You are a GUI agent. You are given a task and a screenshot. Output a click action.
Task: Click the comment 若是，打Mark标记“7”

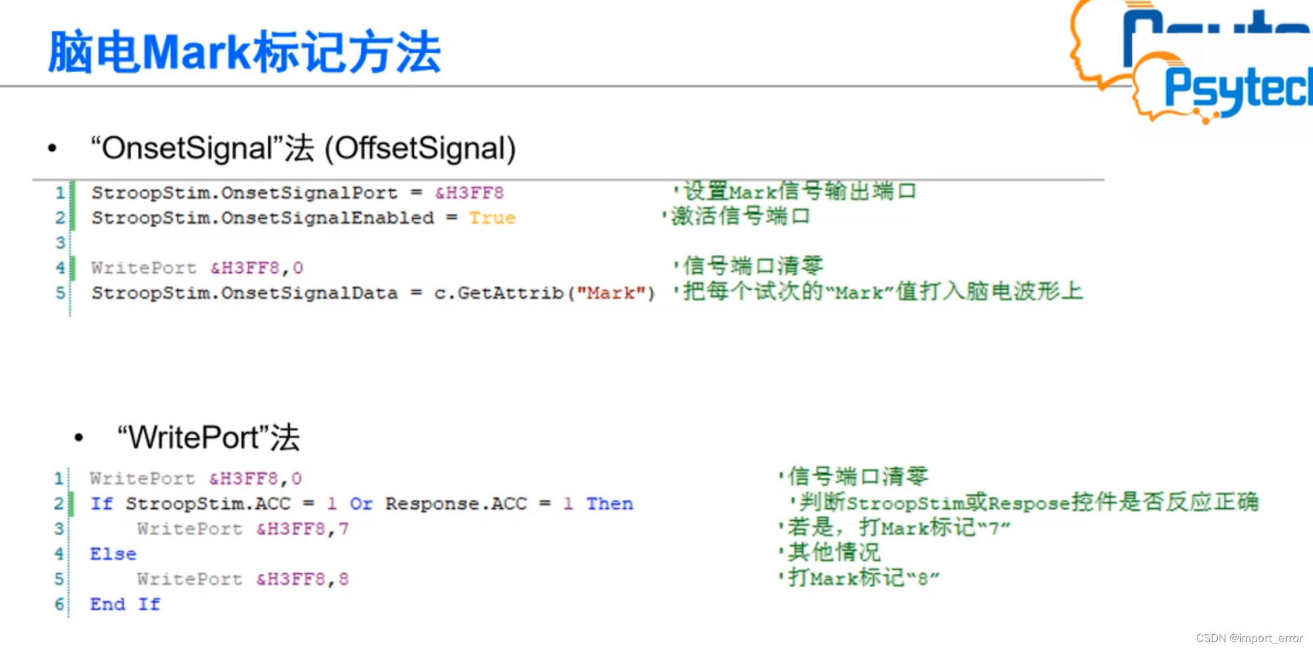click(894, 527)
